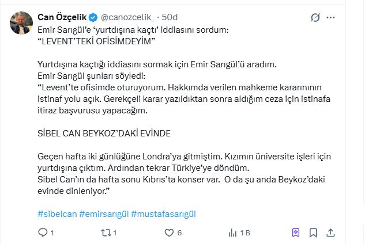Open the #mustafasarıgül hashtag
The image size is (365, 244).
point(164,213)
